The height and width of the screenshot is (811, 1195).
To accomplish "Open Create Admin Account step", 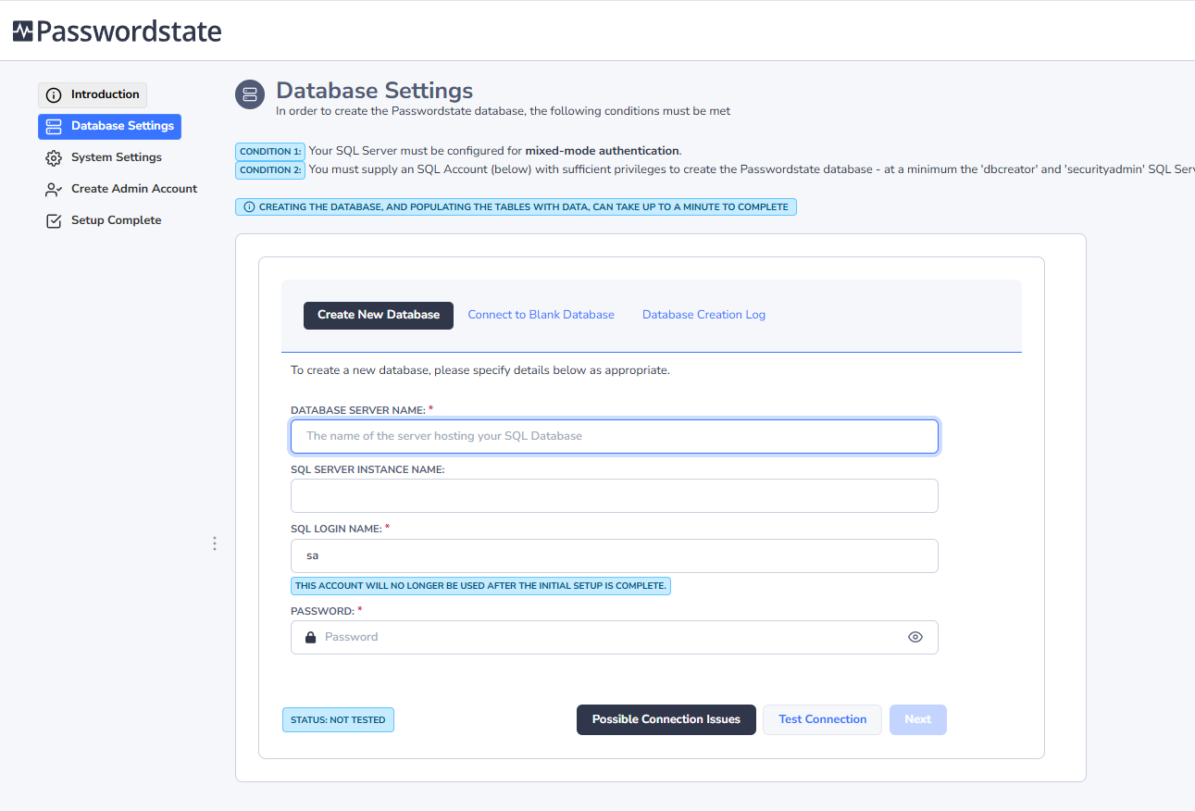I will (121, 189).
